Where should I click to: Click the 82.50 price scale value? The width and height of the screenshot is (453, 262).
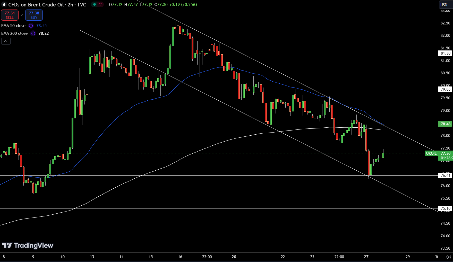445,23
